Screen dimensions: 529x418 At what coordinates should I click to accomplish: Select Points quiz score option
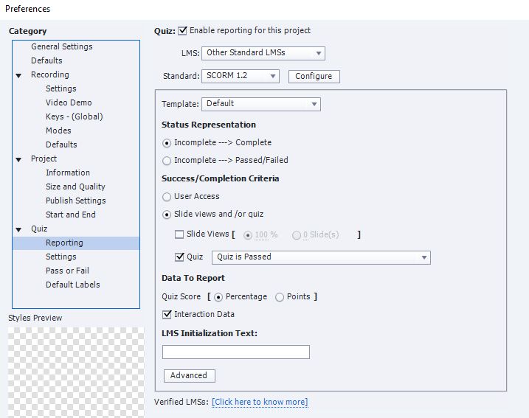coord(280,297)
